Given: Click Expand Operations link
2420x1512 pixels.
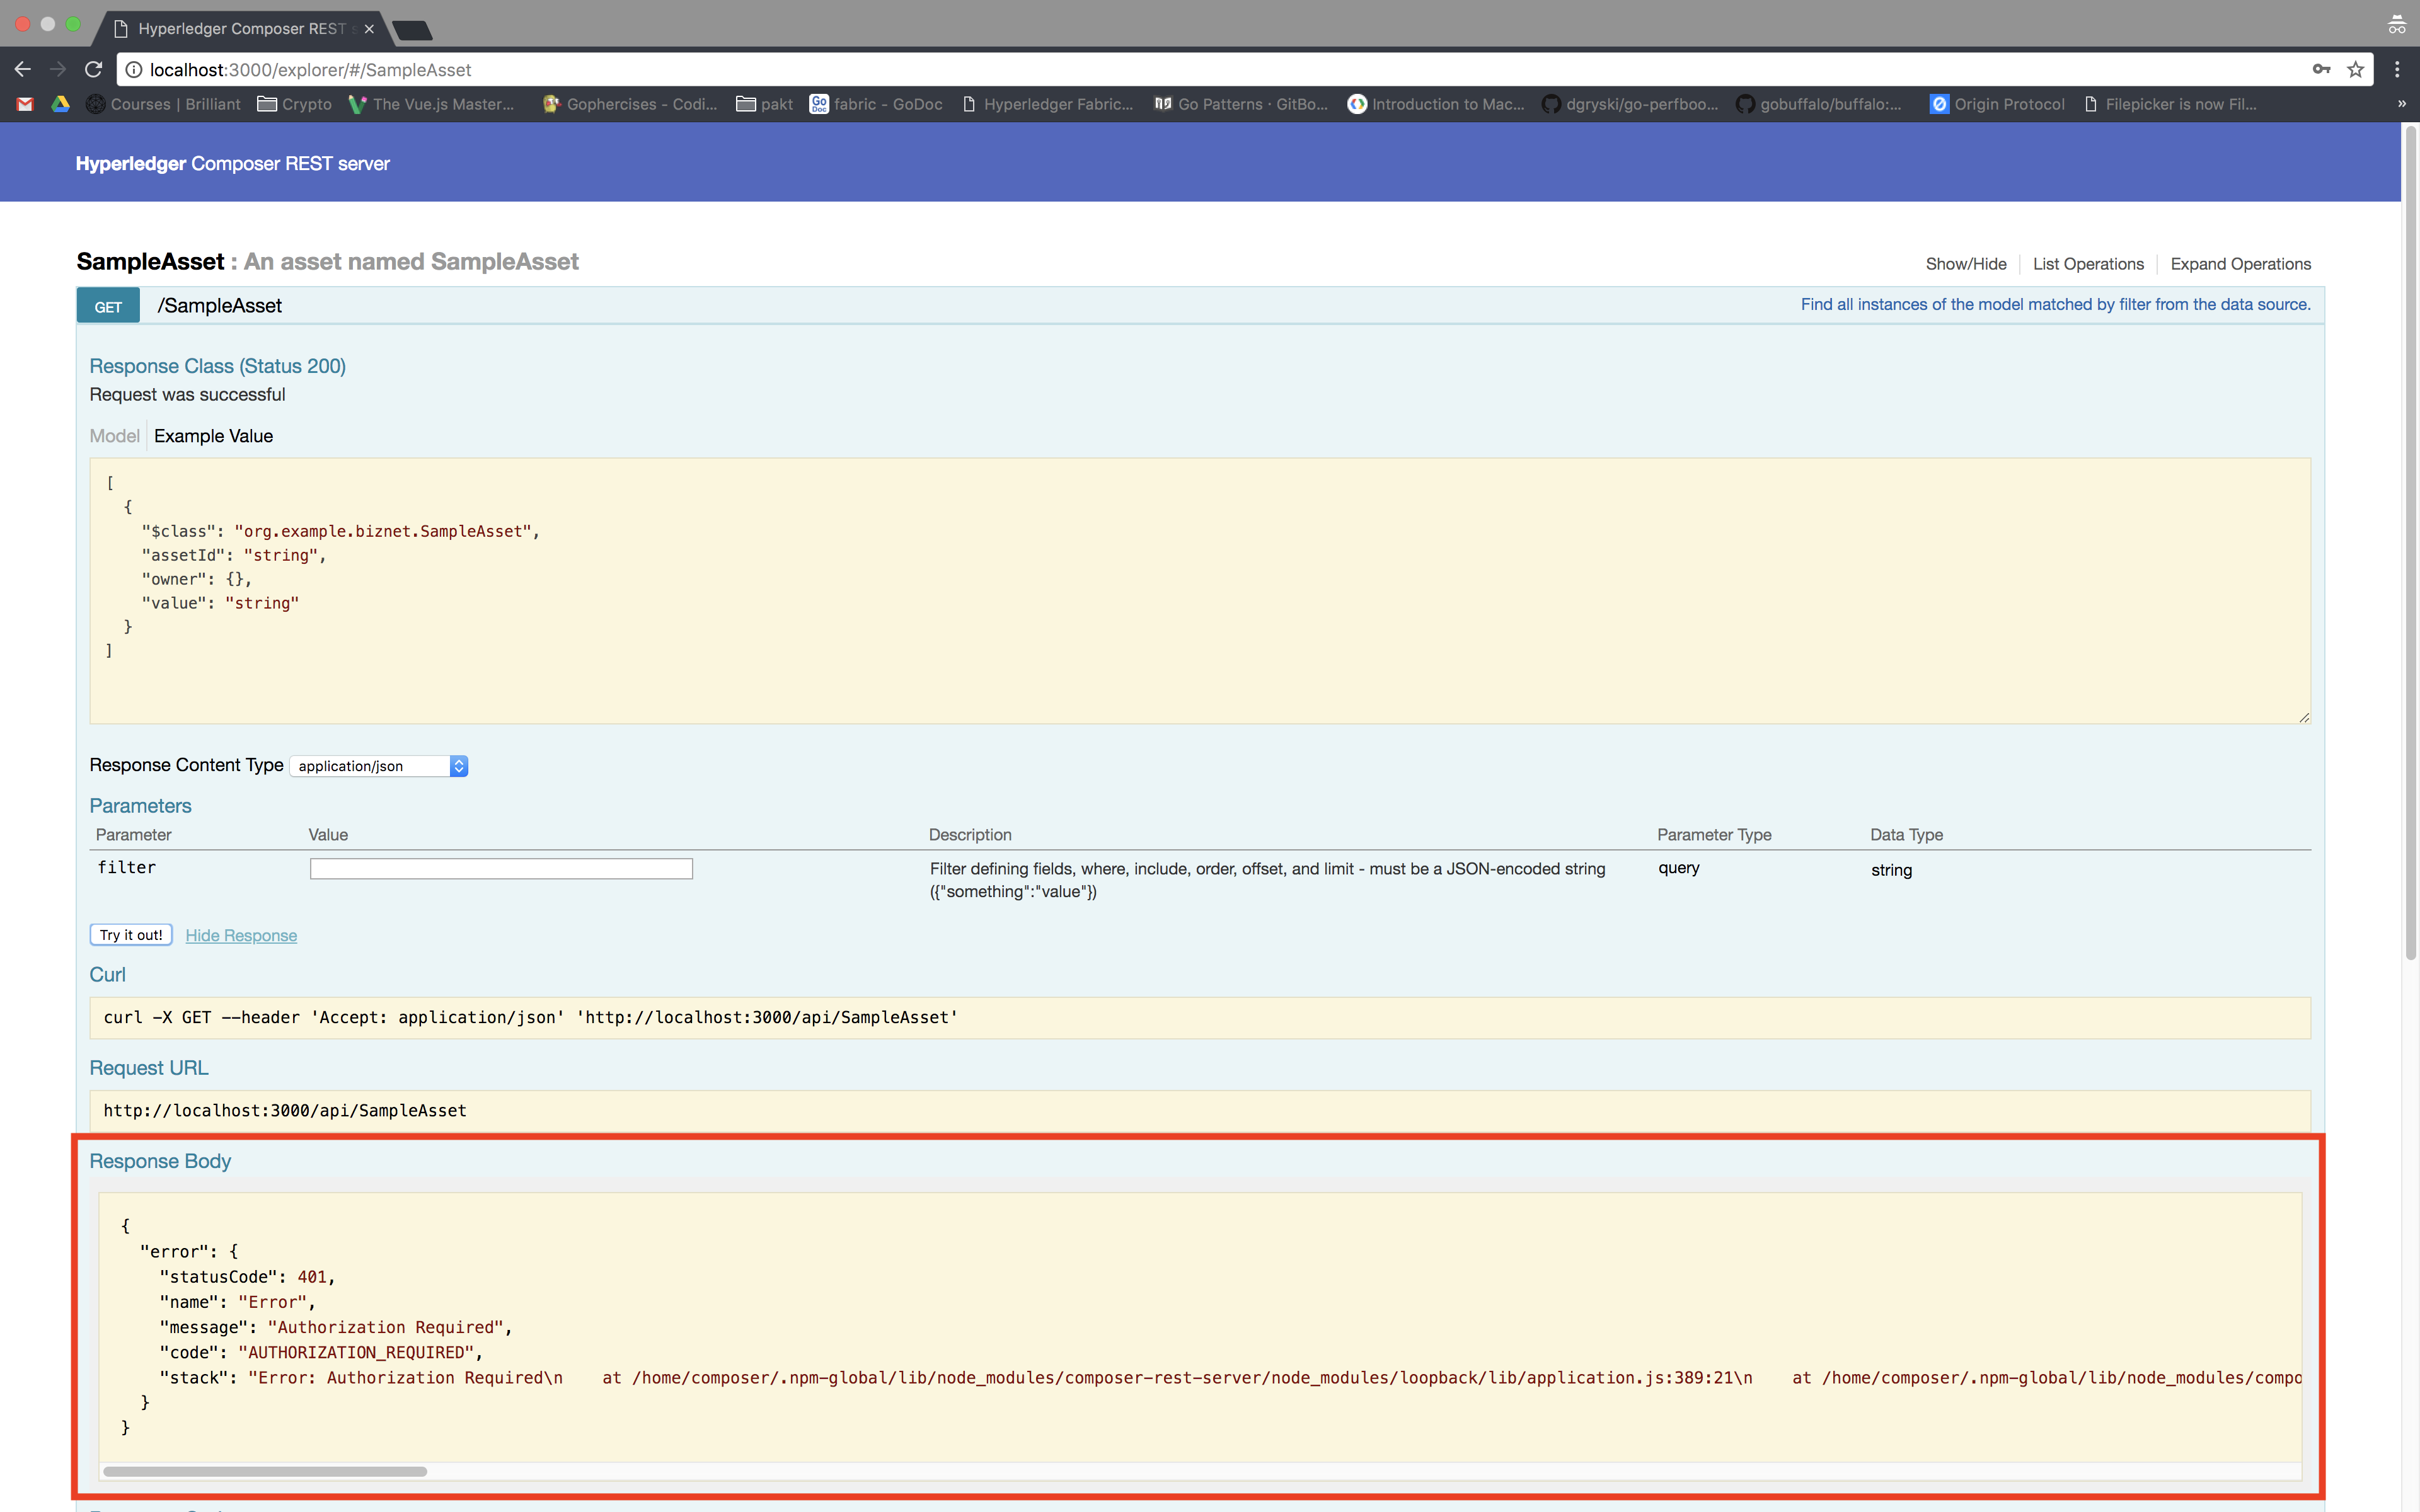Looking at the screenshot, I should click(x=2240, y=264).
